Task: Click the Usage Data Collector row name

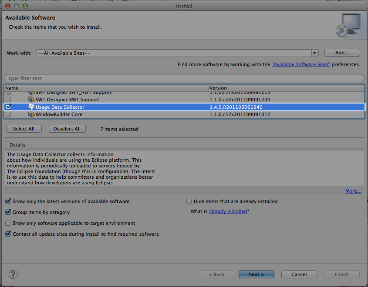Action: [x=60, y=107]
